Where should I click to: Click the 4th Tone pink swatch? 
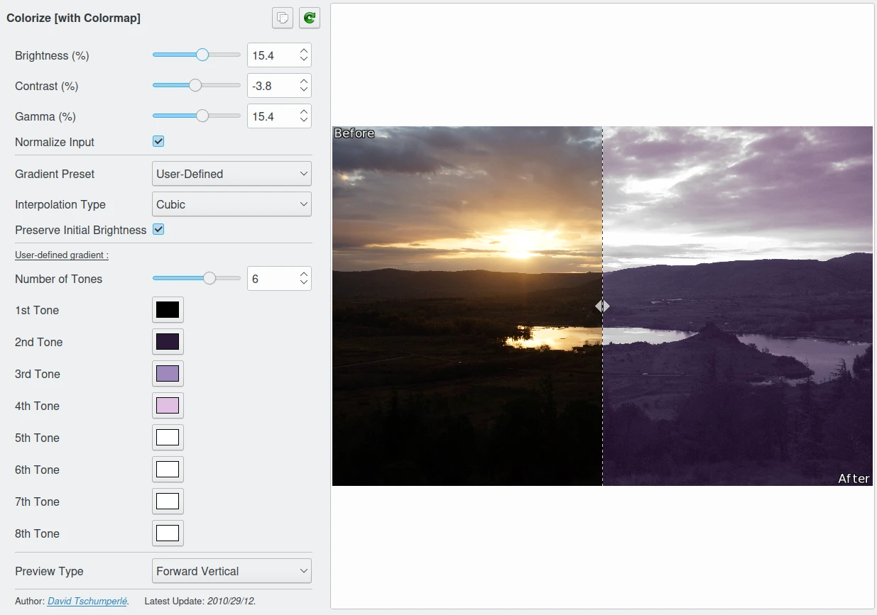pyautogui.click(x=168, y=406)
